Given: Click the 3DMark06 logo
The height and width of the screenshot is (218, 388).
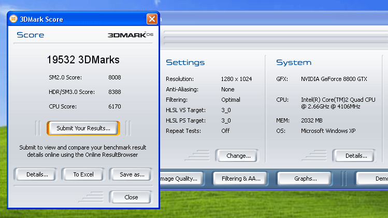Looking at the screenshot, I should click(x=131, y=35).
